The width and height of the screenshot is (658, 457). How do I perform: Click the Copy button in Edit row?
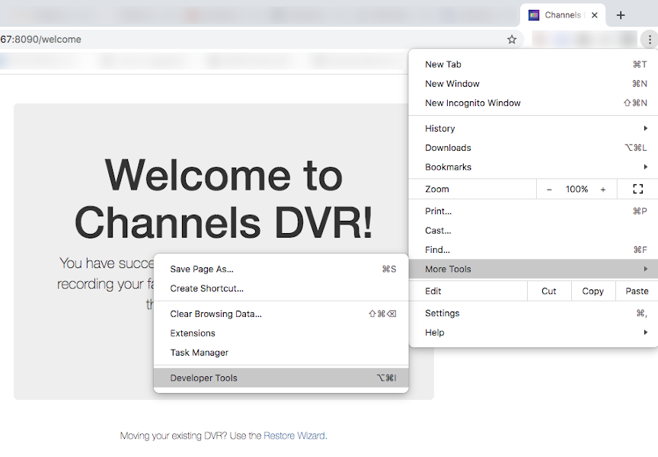pos(593,291)
